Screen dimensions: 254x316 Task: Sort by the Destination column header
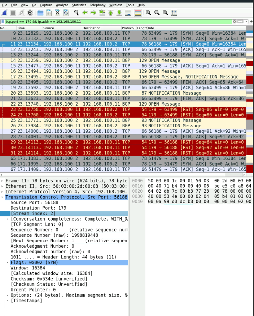coord(101,28)
